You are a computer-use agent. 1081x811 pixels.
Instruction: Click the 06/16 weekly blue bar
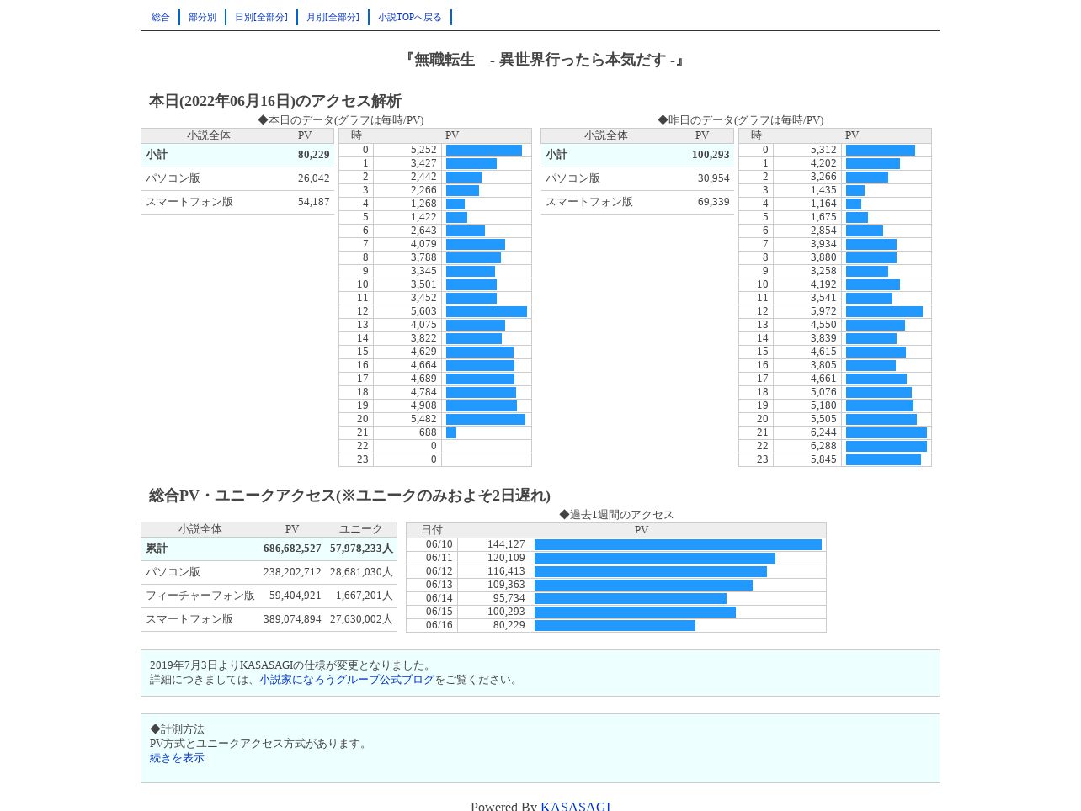(615, 625)
